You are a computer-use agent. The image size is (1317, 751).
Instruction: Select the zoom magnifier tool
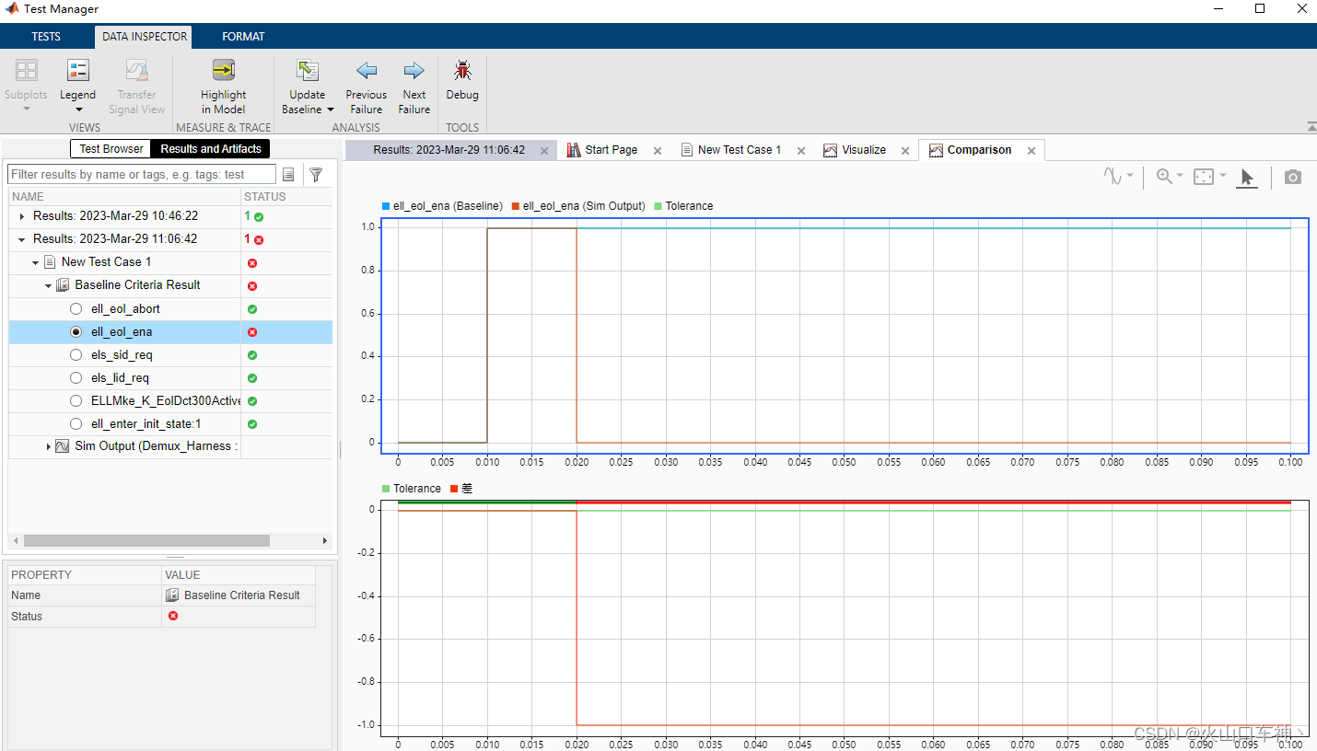(x=1164, y=176)
